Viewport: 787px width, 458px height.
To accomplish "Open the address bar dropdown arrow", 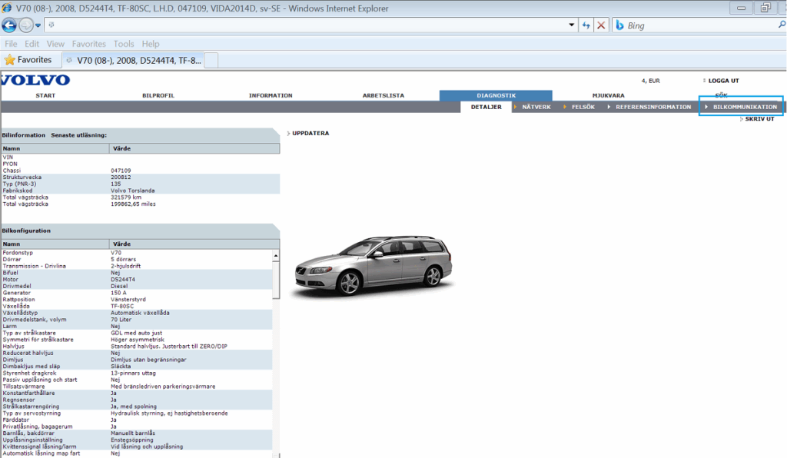I will point(571,25).
